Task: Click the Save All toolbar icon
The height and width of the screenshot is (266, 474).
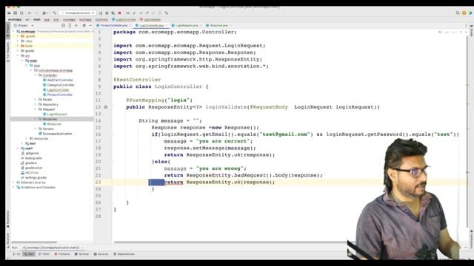Action: click(15, 13)
